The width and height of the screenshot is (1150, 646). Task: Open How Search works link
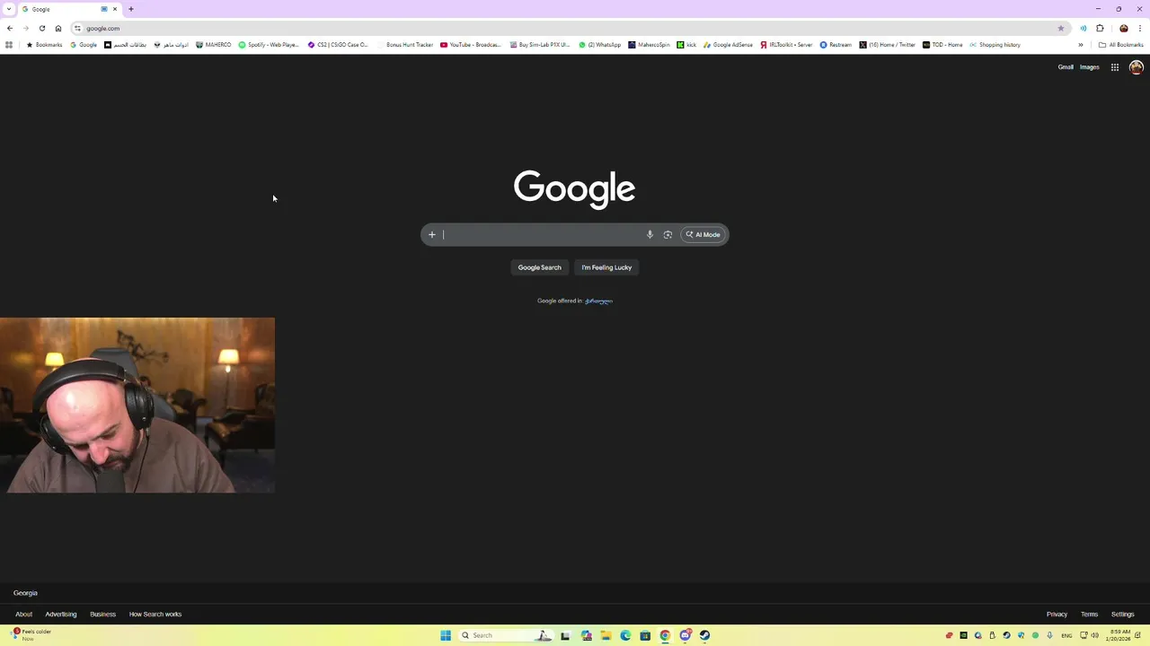155,615
